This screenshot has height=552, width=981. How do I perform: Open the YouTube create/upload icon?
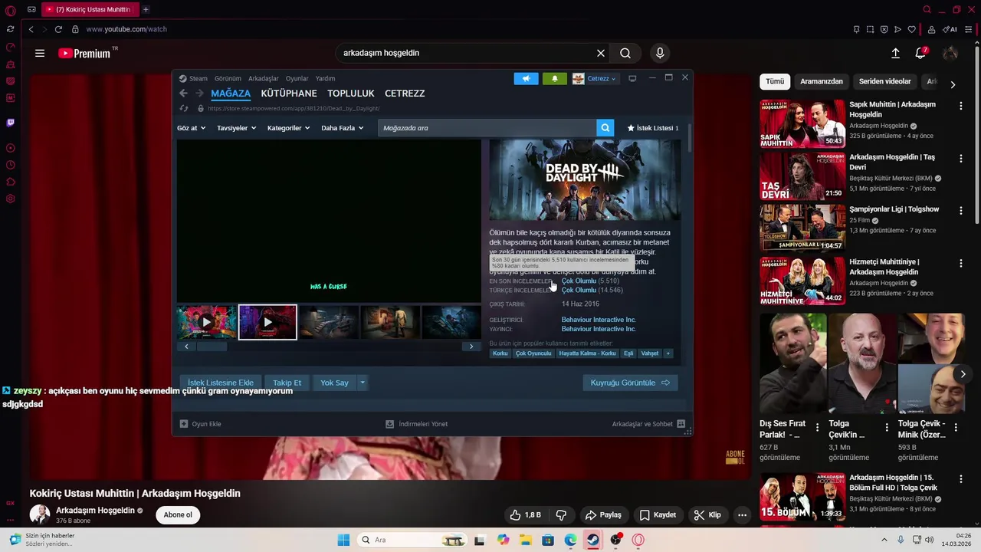(895, 53)
